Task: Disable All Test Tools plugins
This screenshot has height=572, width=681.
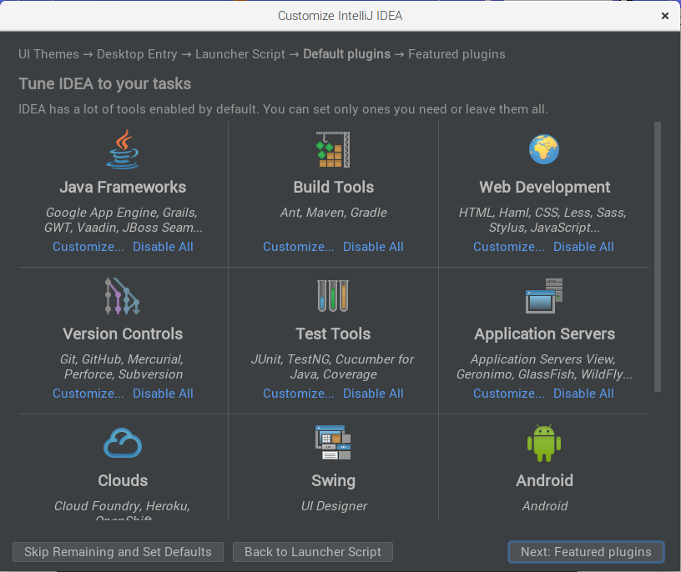Action: (373, 394)
